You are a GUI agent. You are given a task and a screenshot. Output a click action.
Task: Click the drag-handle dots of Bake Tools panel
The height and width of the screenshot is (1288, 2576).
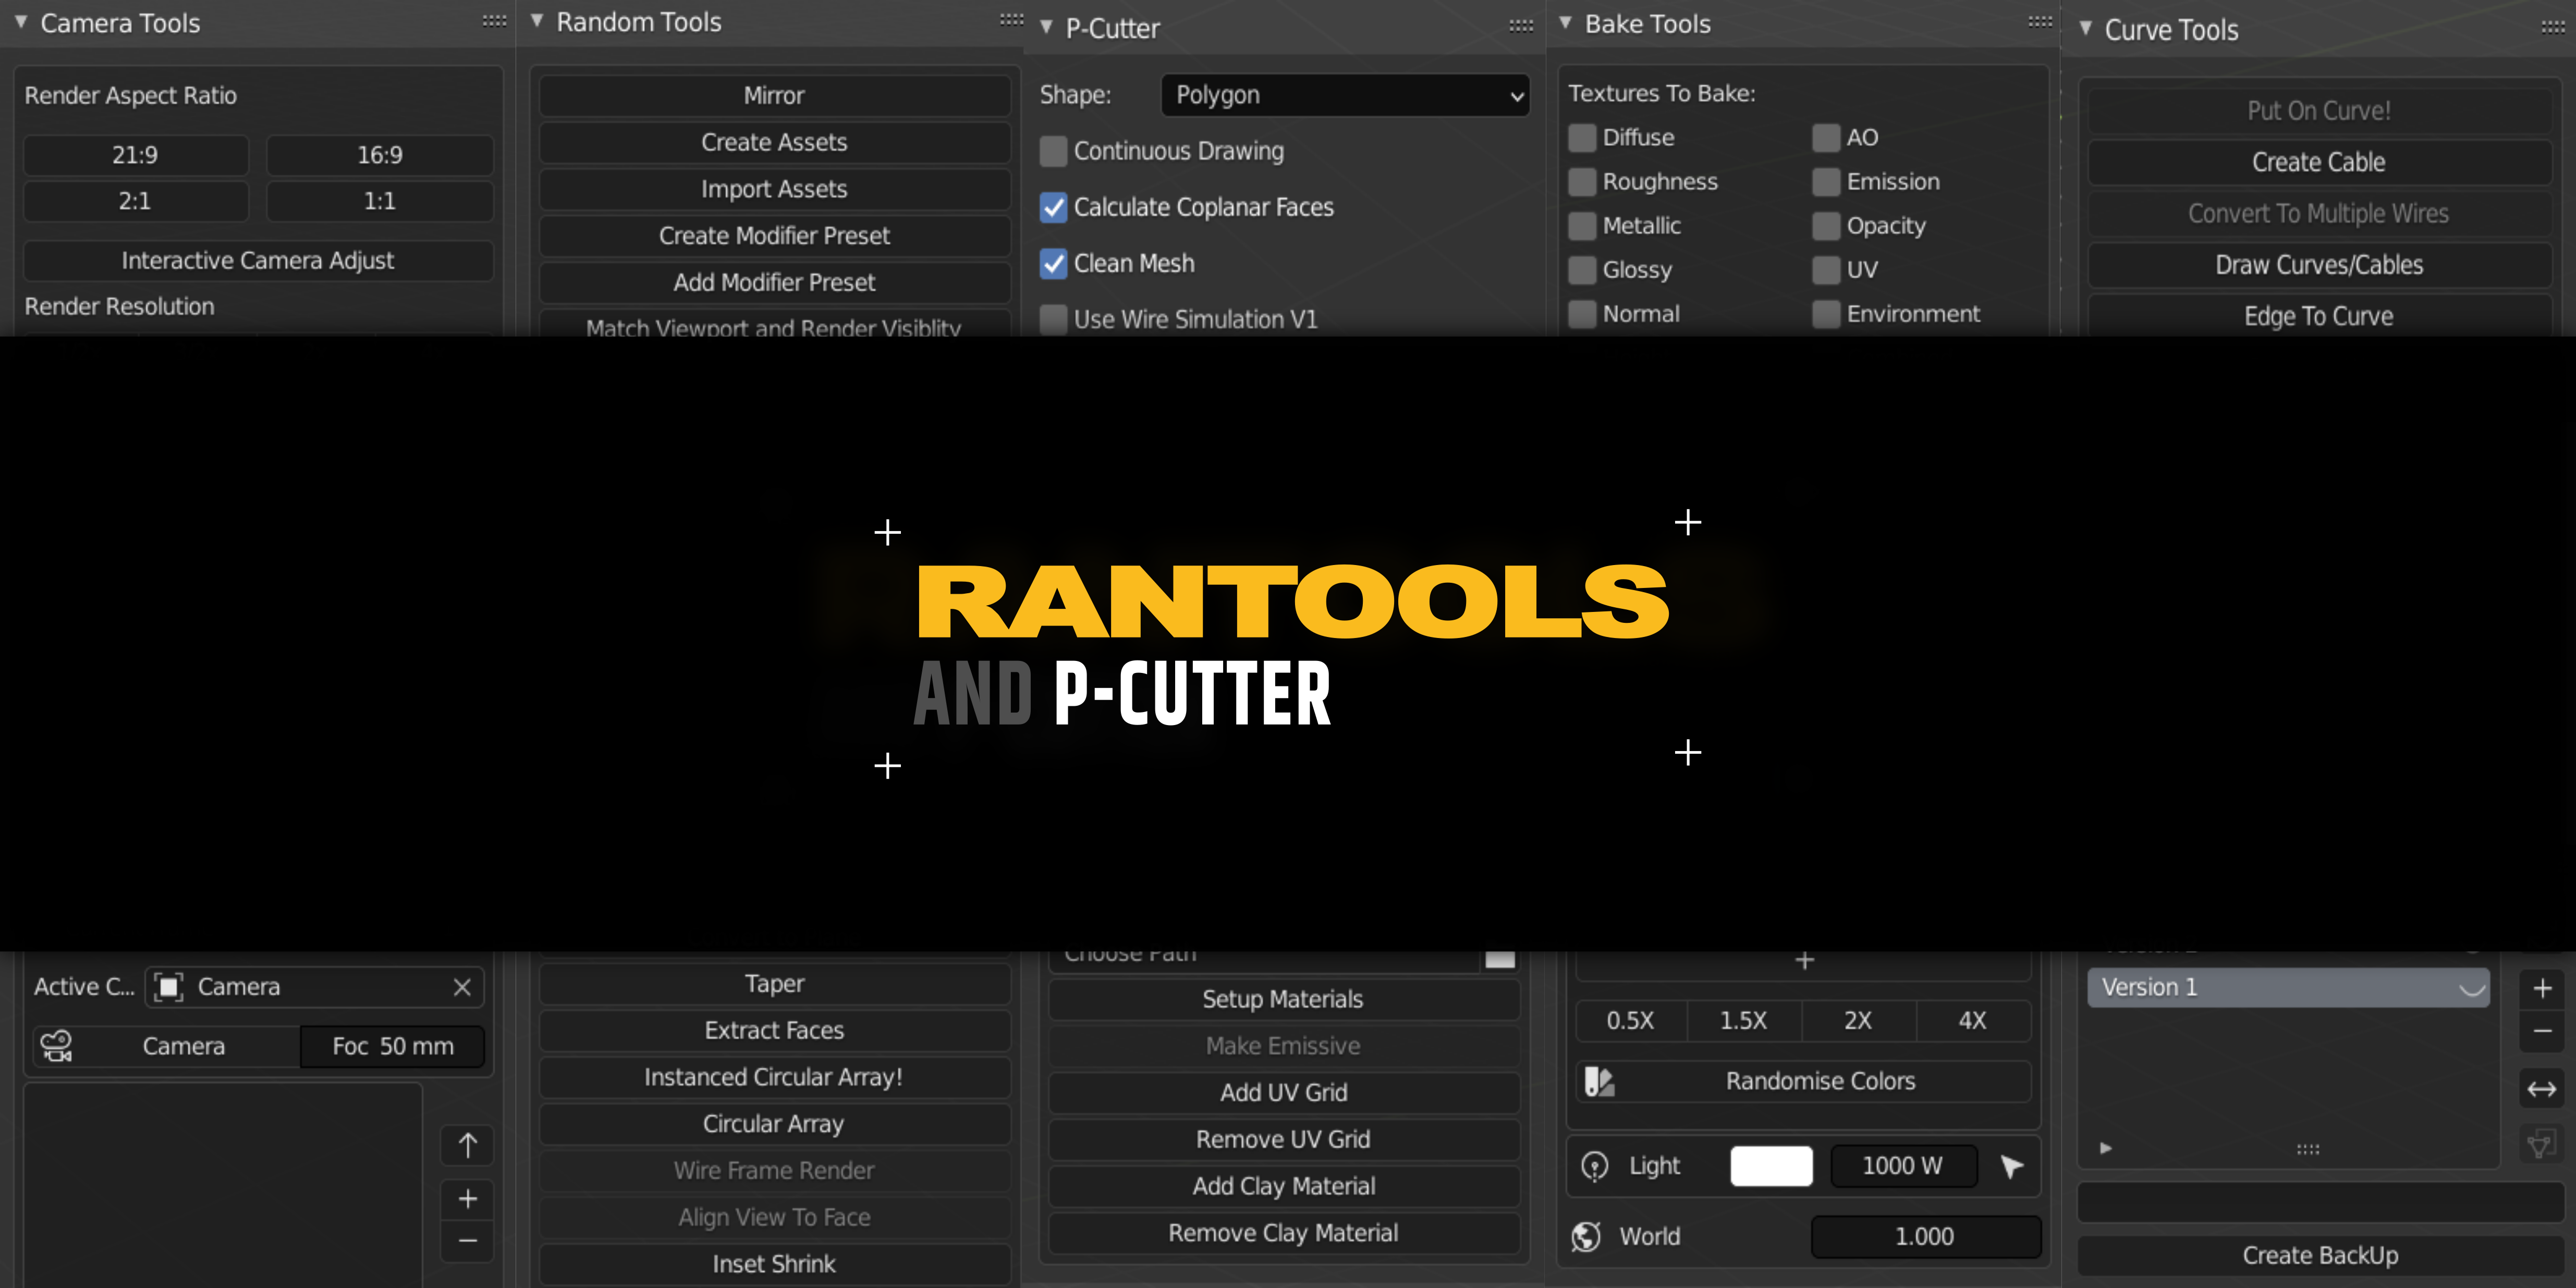[2039, 21]
